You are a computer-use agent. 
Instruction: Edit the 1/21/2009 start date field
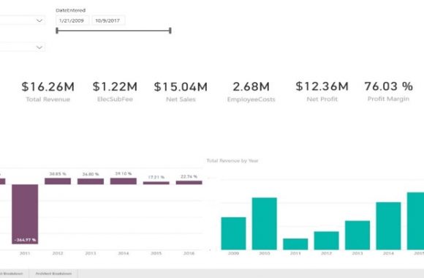72,20
